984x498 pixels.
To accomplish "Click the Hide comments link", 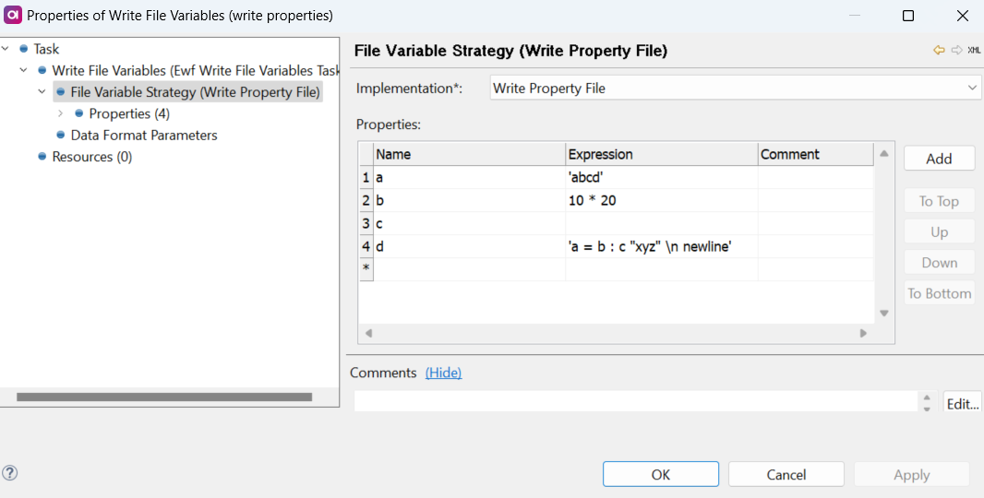I will (x=443, y=373).
